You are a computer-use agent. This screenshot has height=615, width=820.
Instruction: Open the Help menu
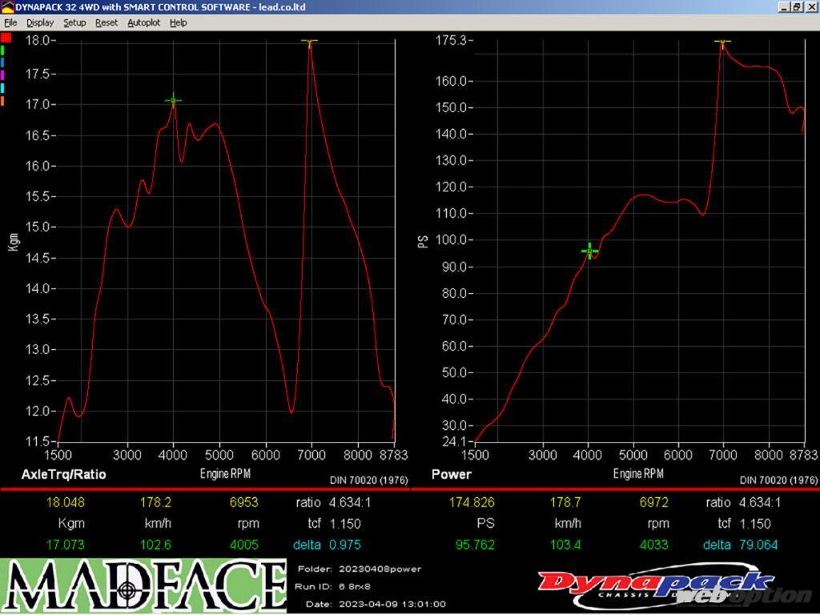pyautogui.click(x=178, y=22)
